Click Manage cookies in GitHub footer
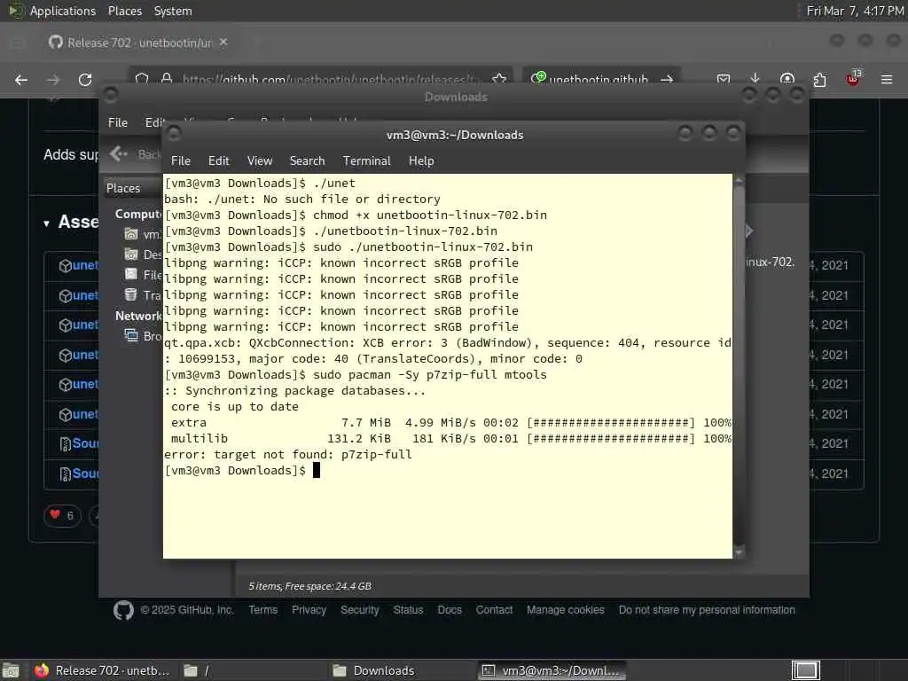This screenshot has width=908, height=681. pos(565,610)
